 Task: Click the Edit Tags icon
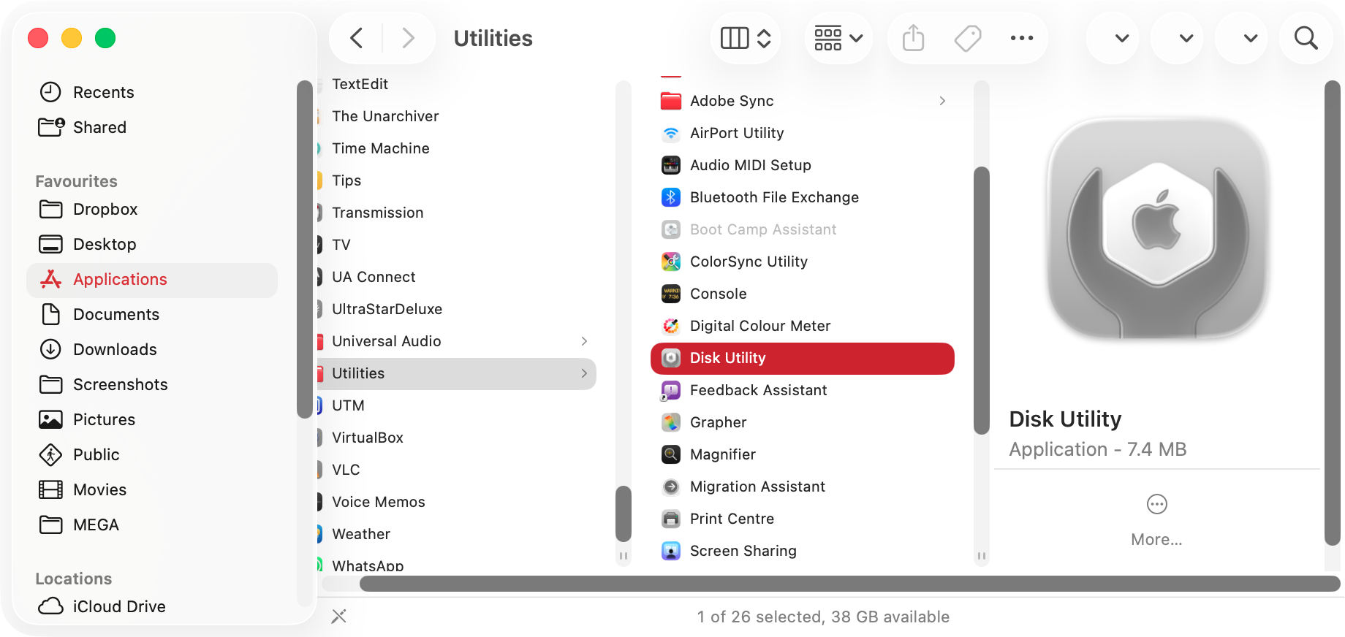click(968, 38)
